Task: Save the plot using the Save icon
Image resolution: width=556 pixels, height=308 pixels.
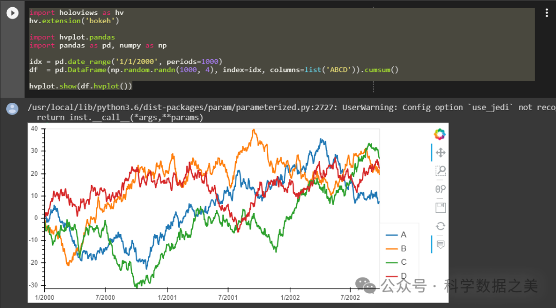Action: tap(440, 208)
